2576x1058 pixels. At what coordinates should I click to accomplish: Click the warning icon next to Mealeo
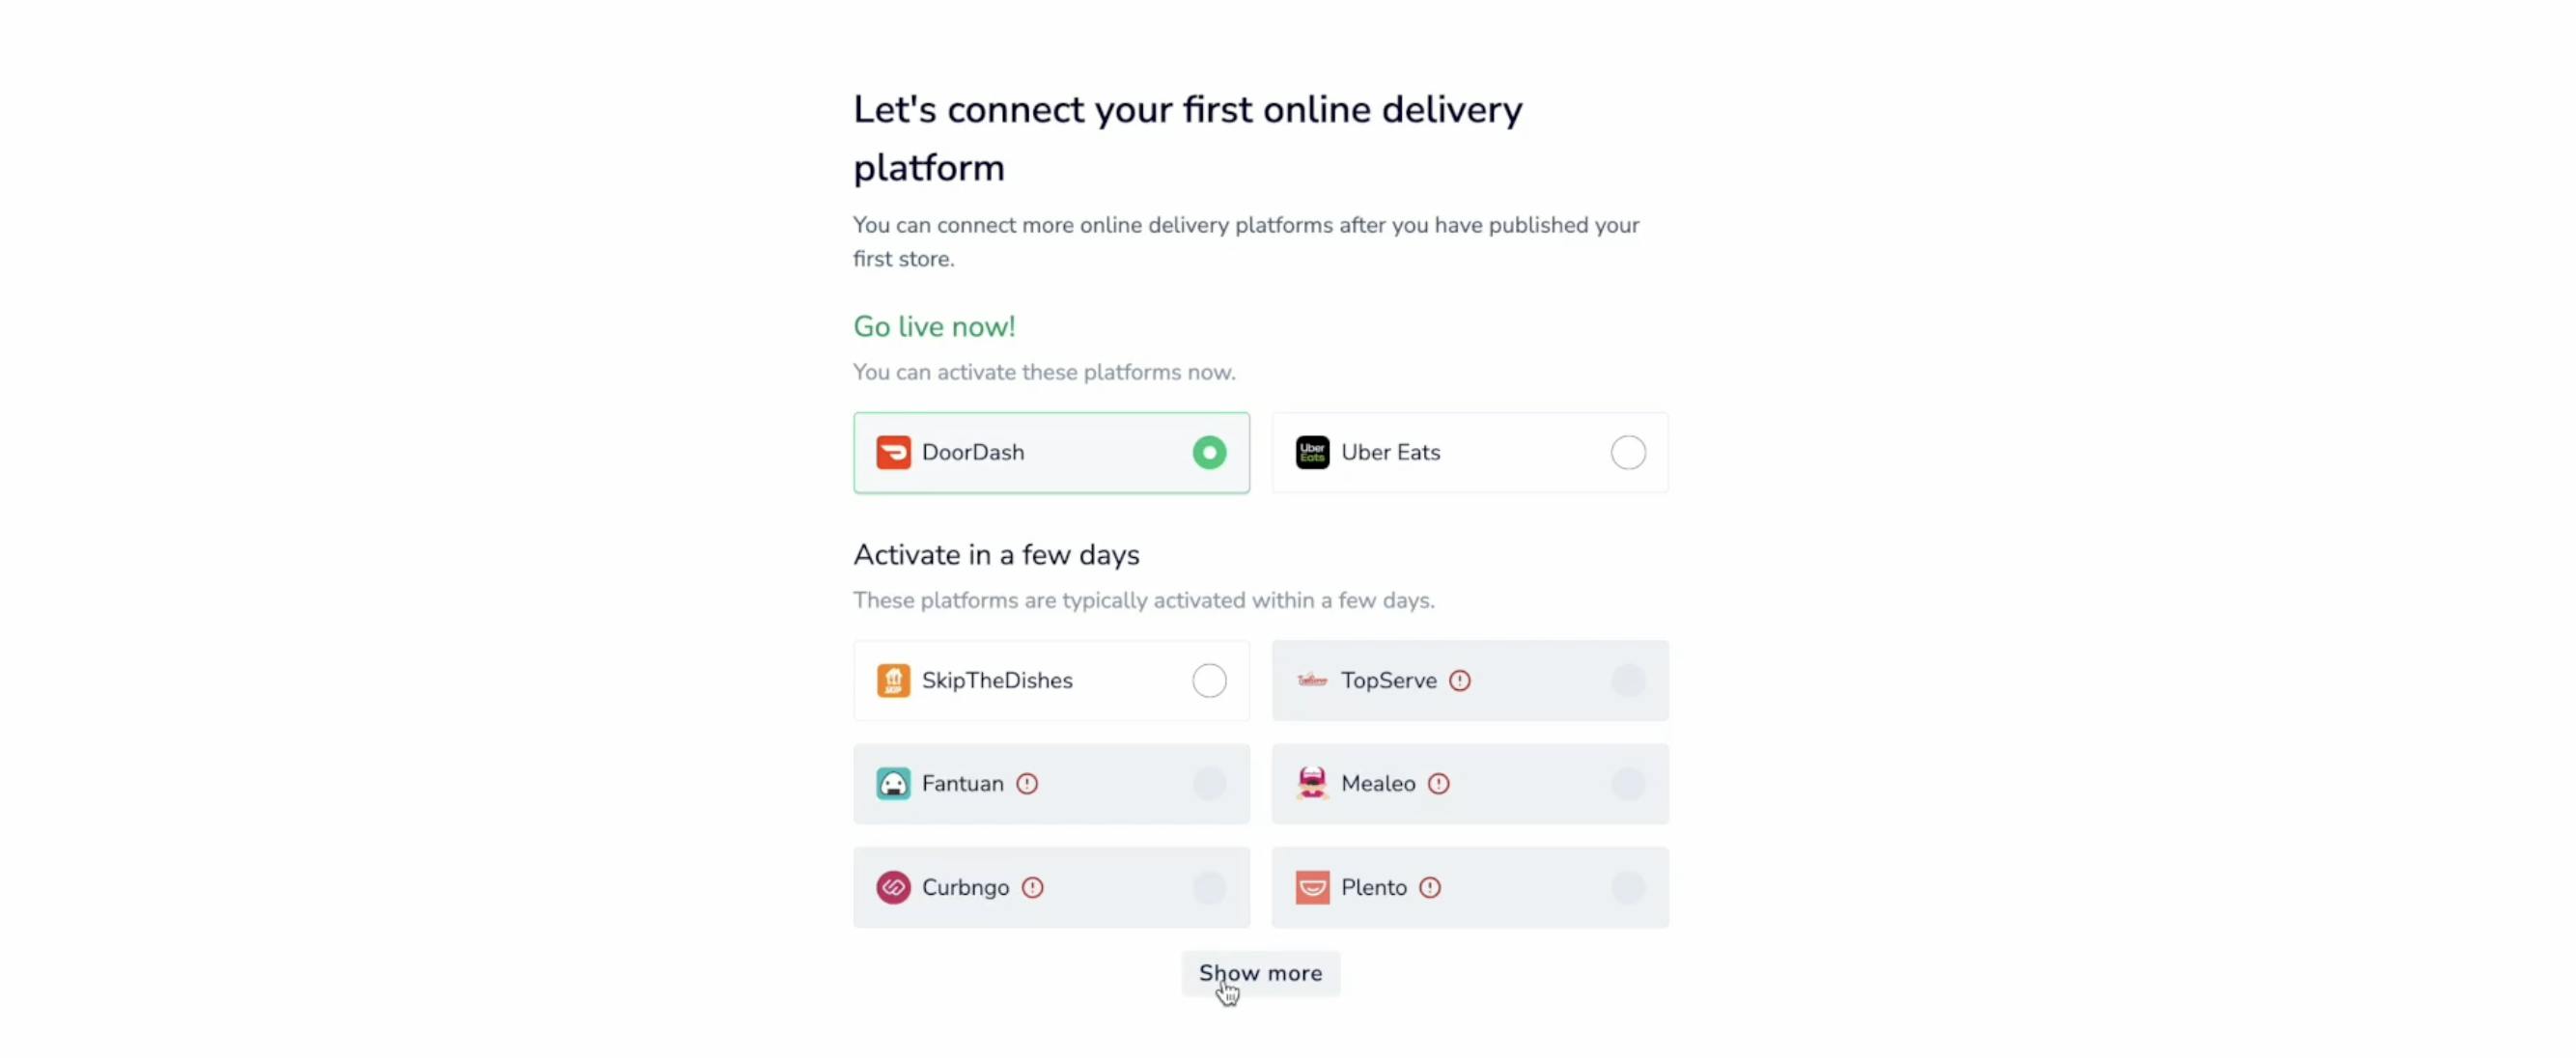(1439, 784)
